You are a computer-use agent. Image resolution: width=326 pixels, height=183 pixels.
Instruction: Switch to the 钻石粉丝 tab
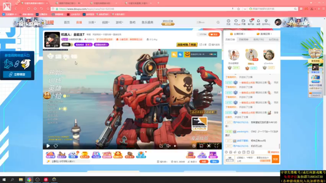[x=273, y=39]
